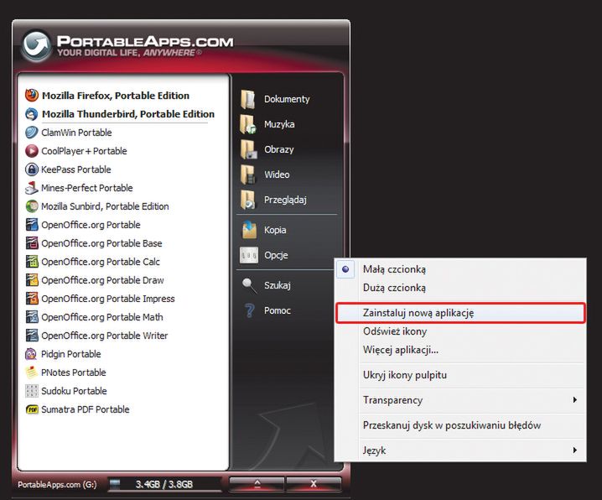Screen dimensions: 602x500
Task: Click the Sumatra PDF Portable icon
Action: (32, 409)
